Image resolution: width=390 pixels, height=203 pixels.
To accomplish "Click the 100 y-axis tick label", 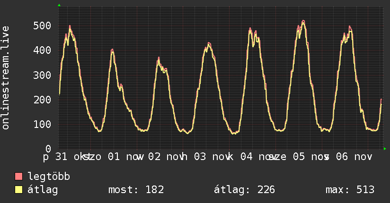I will (x=42, y=124).
